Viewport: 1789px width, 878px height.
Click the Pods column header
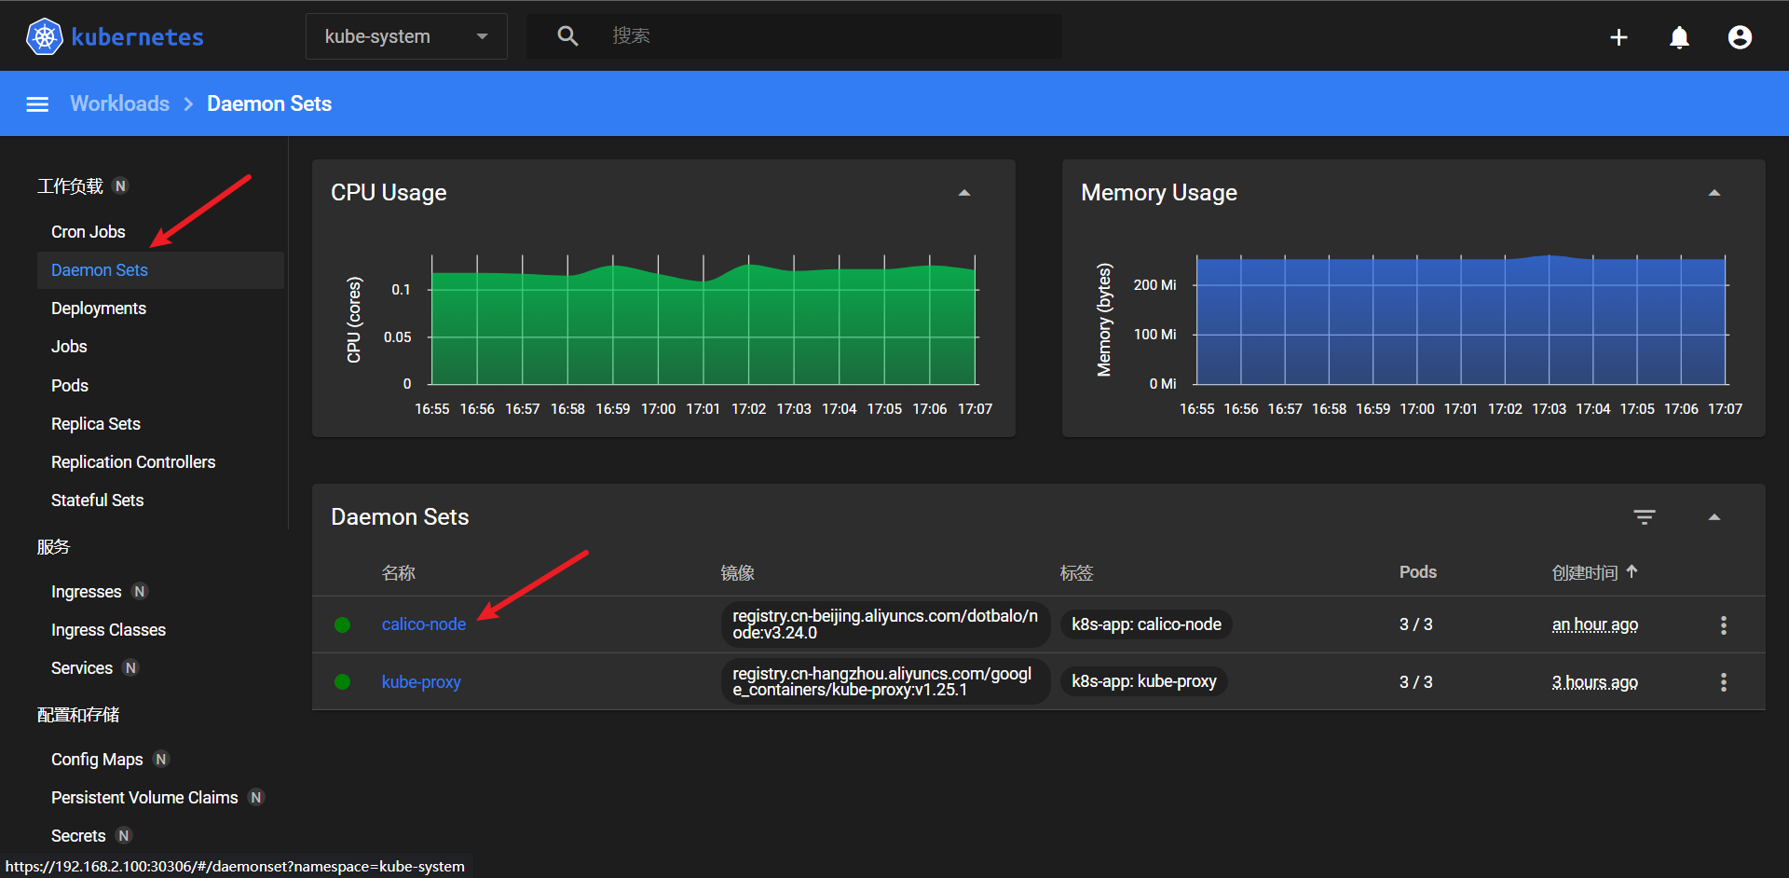pos(1418,572)
